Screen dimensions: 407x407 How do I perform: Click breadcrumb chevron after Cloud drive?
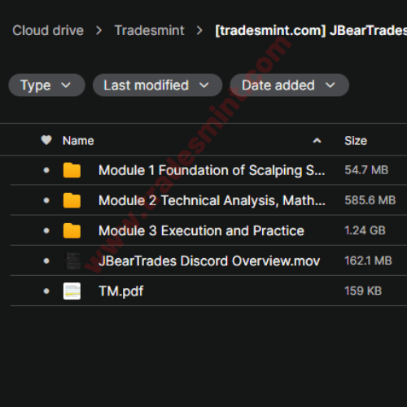(99, 30)
